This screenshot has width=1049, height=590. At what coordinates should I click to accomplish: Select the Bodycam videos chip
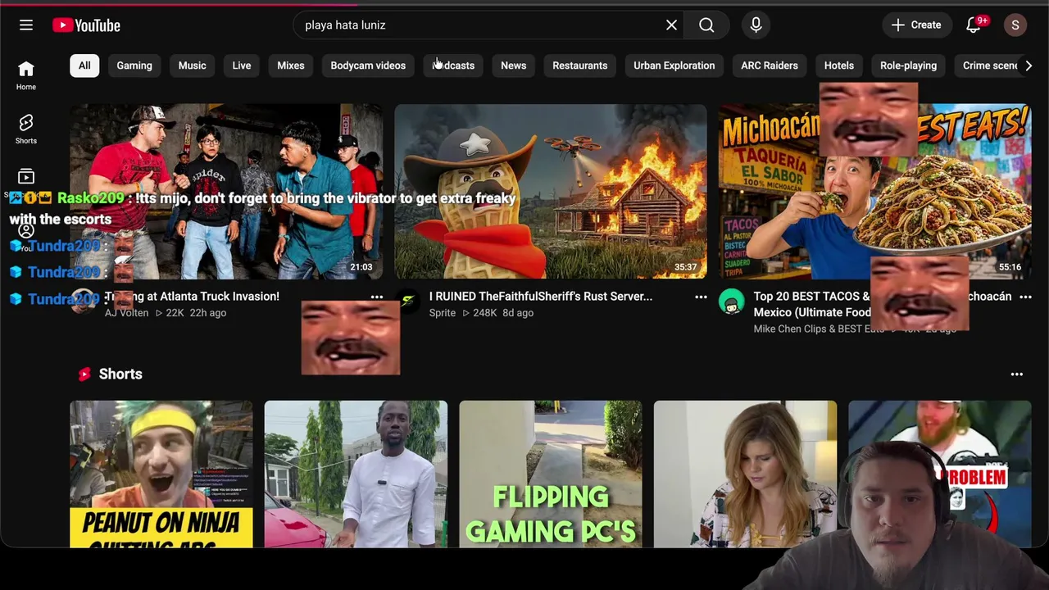click(368, 66)
